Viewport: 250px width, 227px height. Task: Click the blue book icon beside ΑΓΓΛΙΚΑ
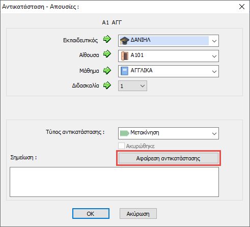click(x=124, y=71)
